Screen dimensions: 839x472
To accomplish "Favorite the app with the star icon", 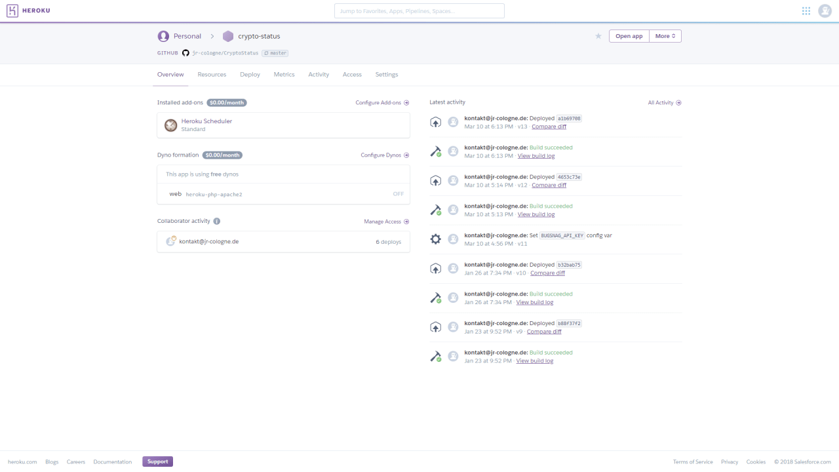I will [x=598, y=36].
